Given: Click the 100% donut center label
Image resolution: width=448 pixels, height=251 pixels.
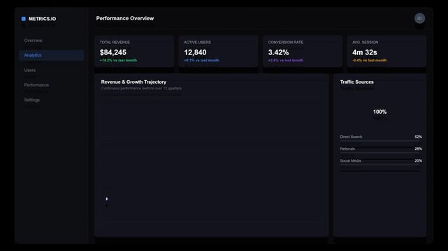Looking at the screenshot, I should coord(380,112).
